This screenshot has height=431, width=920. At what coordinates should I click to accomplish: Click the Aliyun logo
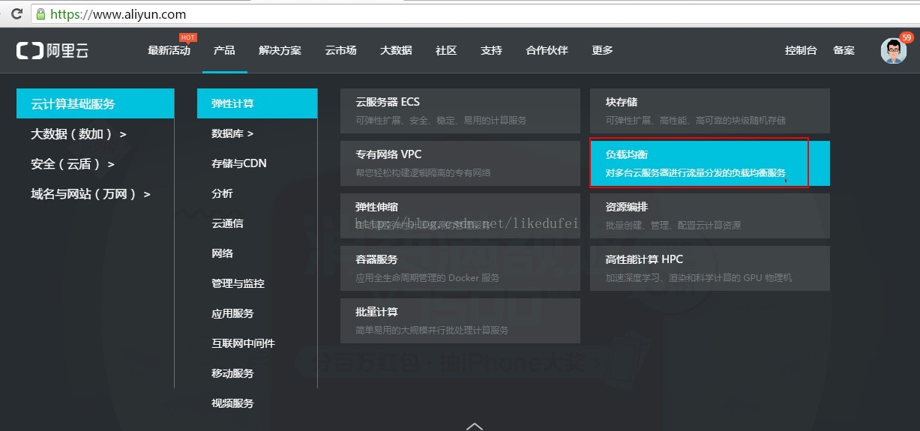point(52,51)
